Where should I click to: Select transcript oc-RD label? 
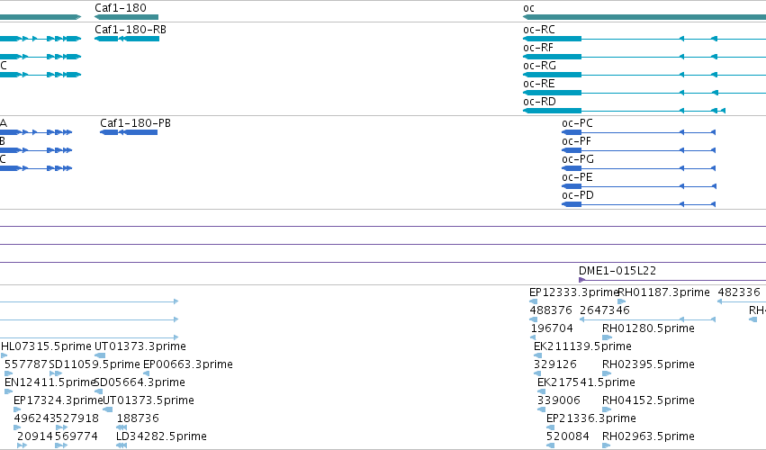(539, 102)
